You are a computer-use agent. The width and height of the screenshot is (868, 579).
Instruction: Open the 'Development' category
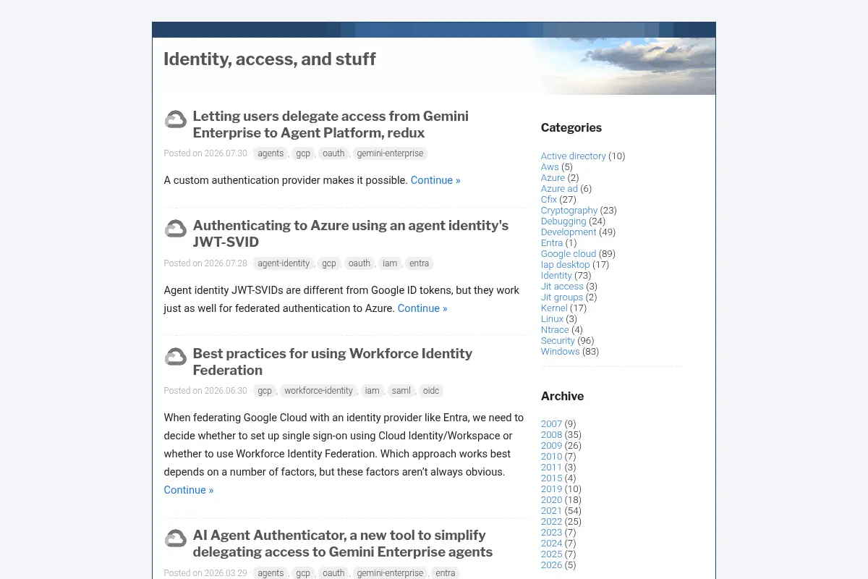pos(569,232)
